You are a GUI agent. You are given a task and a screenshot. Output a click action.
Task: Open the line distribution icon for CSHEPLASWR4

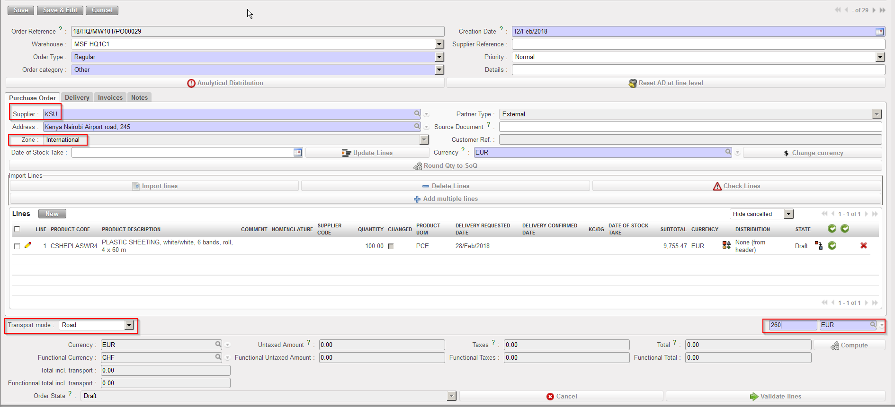pos(726,245)
